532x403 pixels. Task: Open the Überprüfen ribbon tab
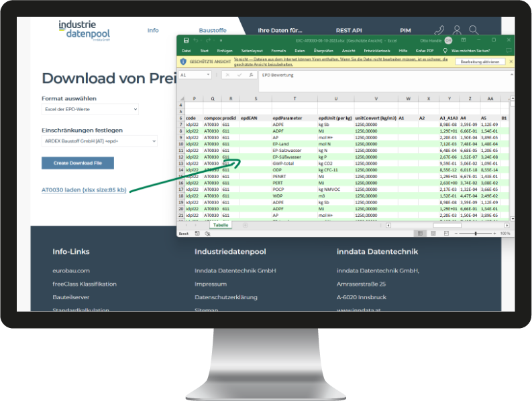323,51
